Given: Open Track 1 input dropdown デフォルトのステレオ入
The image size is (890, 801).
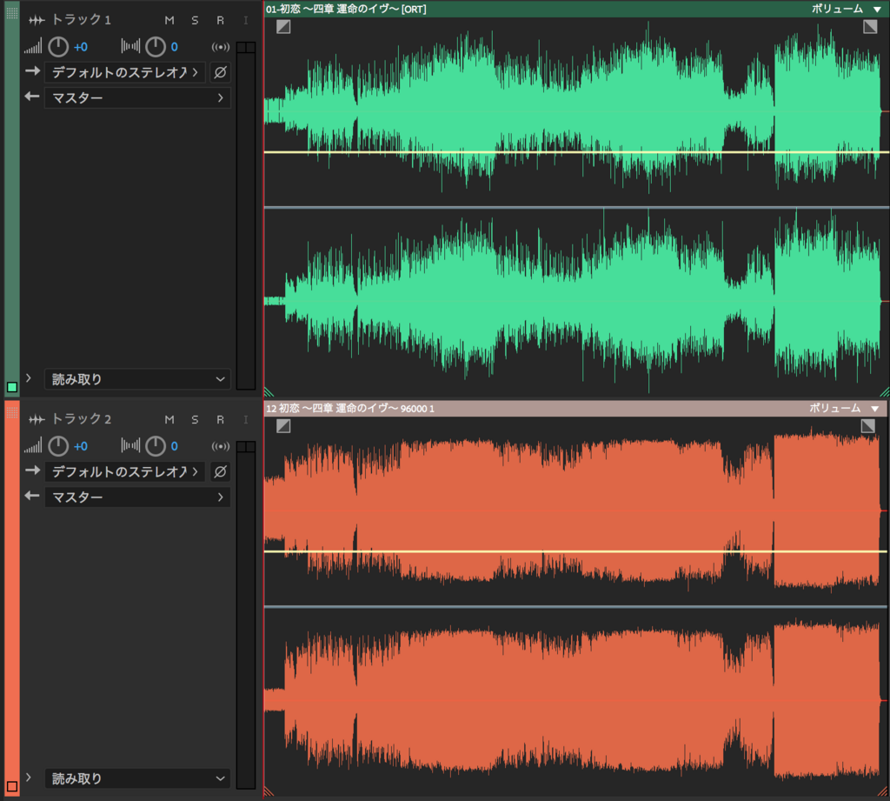Looking at the screenshot, I should coord(125,72).
